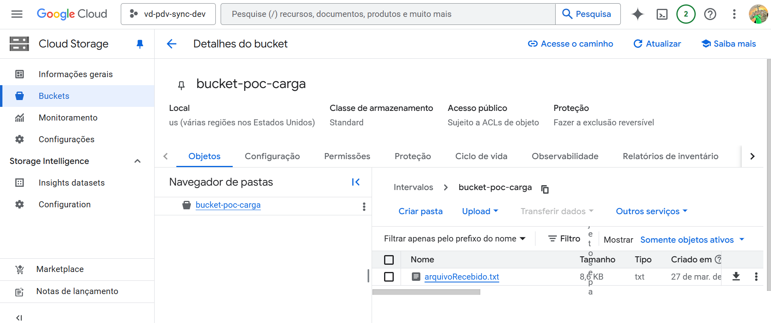
Task: Open the help question mark icon
Action: tap(710, 14)
